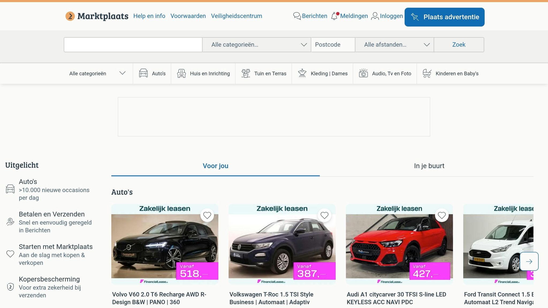Screen dimensions: 548x308
Task: Click the Zoek search button
Action: coord(459,45)
